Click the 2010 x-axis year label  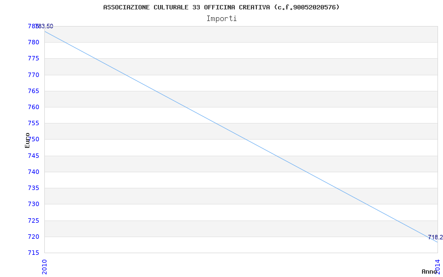(x=45, y=266)
